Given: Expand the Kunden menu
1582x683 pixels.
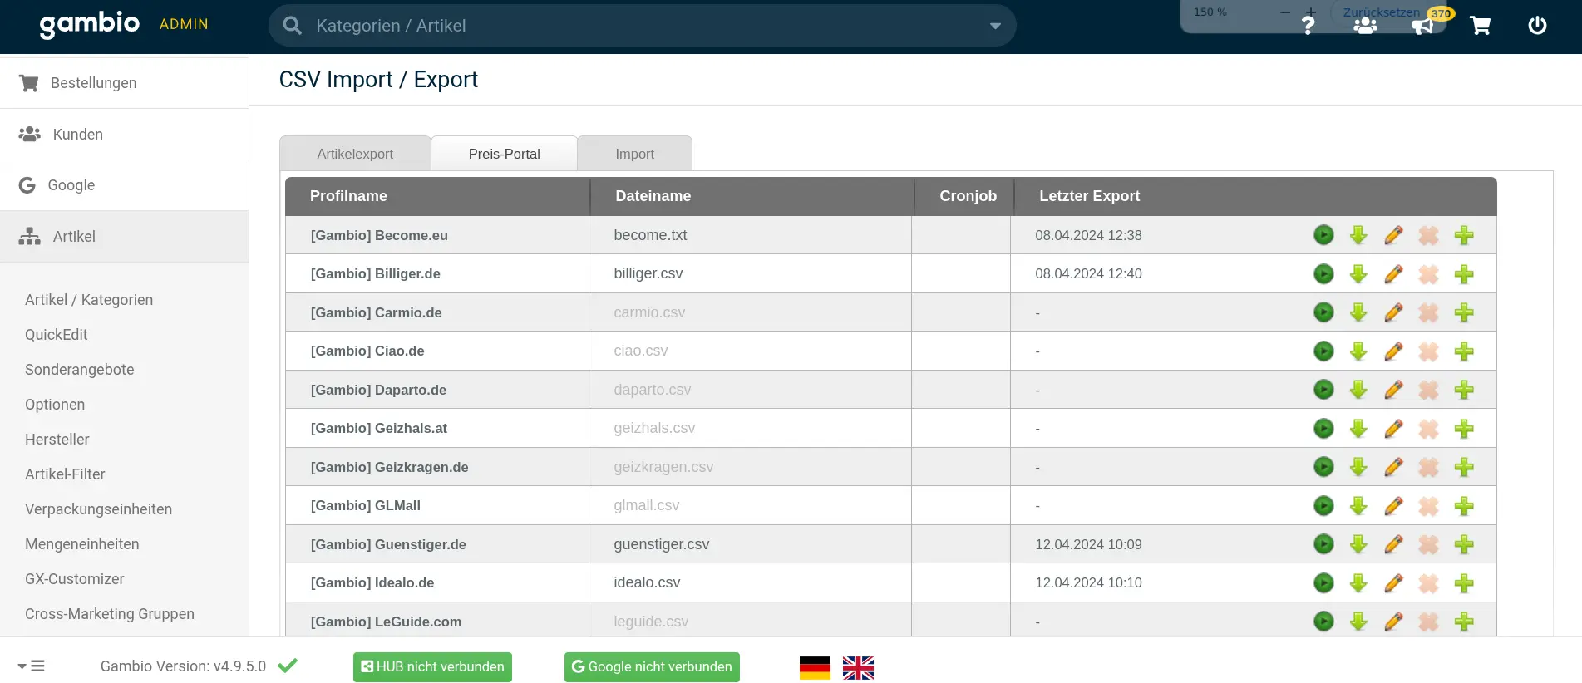Looking at the screenshot, I should tap(125, 135).
